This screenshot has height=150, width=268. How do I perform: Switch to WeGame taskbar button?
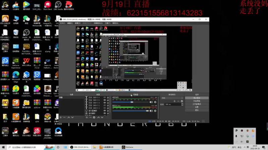click(131, 147)
